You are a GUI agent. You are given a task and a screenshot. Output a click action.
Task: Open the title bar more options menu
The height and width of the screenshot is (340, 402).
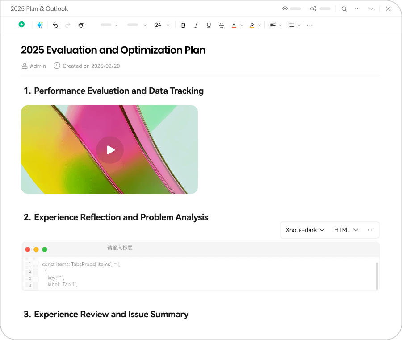point(358,9)
